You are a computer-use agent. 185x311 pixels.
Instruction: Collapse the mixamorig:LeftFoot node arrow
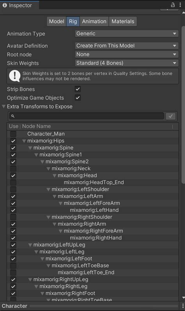point(42,259)
